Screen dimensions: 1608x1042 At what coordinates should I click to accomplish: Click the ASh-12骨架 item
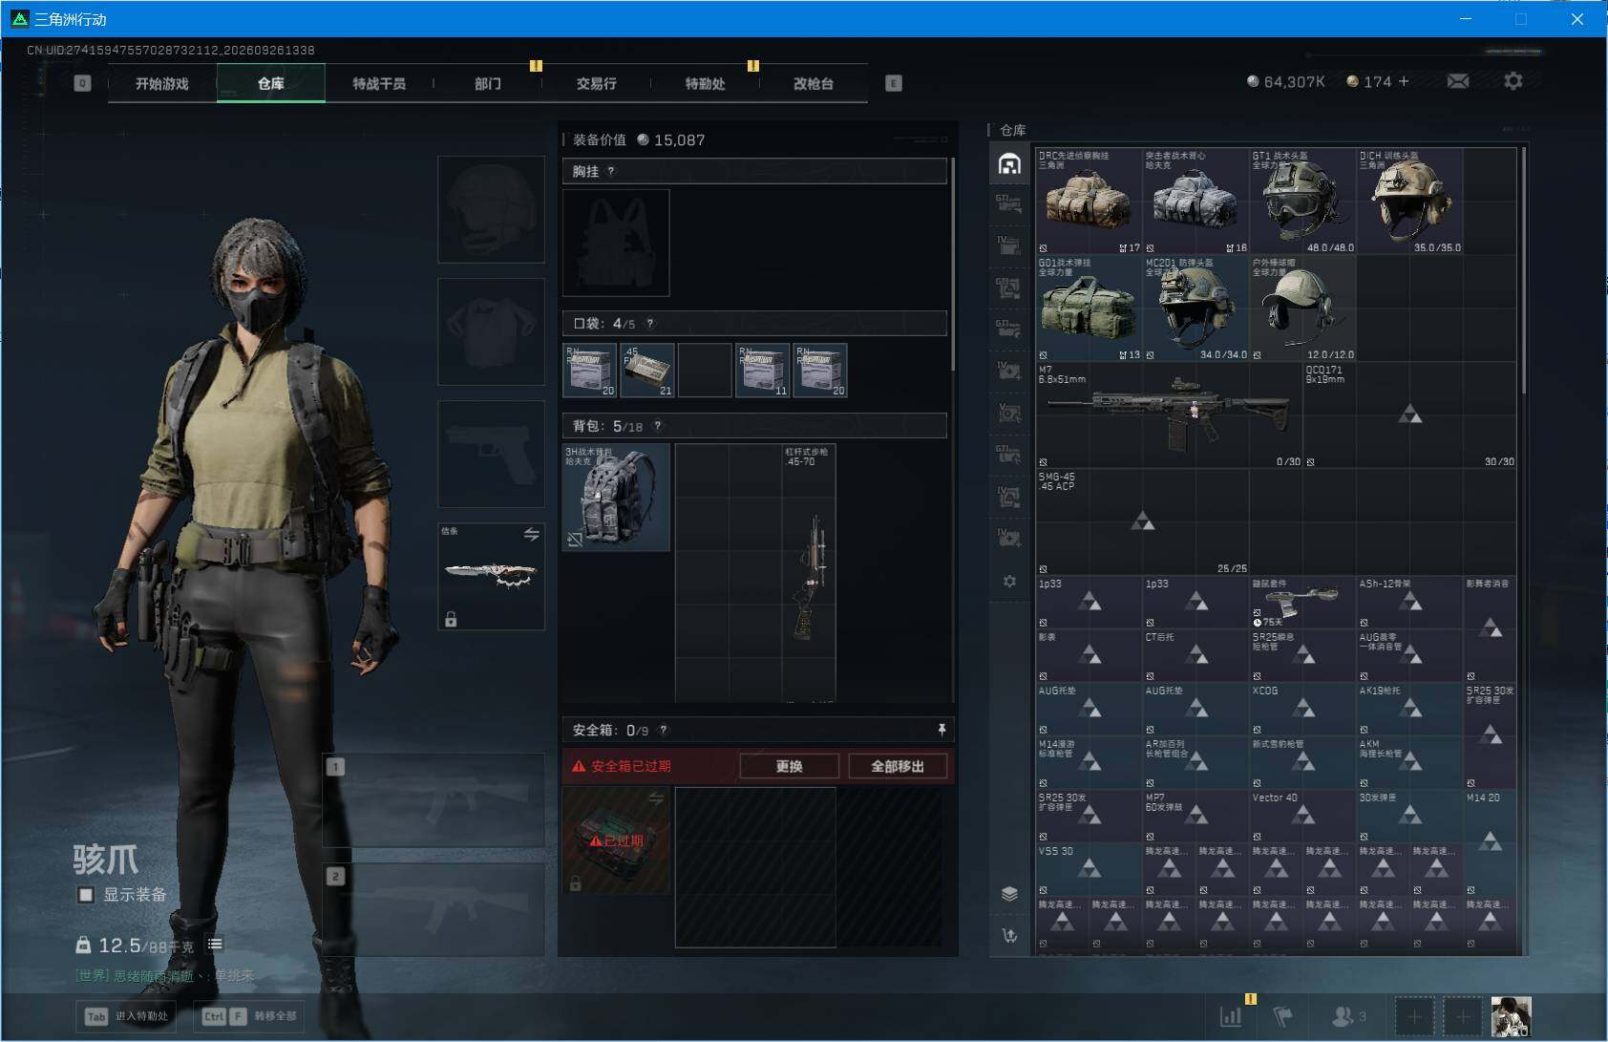click(x=1410, y=603)
